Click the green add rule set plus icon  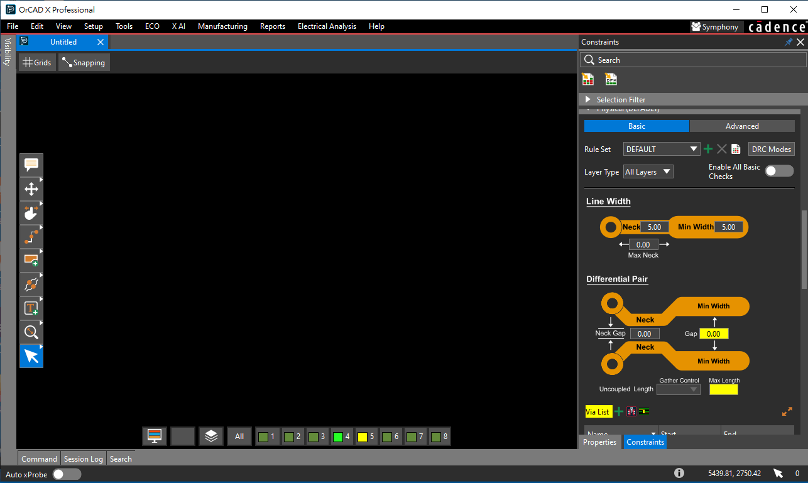click(708, 149)
